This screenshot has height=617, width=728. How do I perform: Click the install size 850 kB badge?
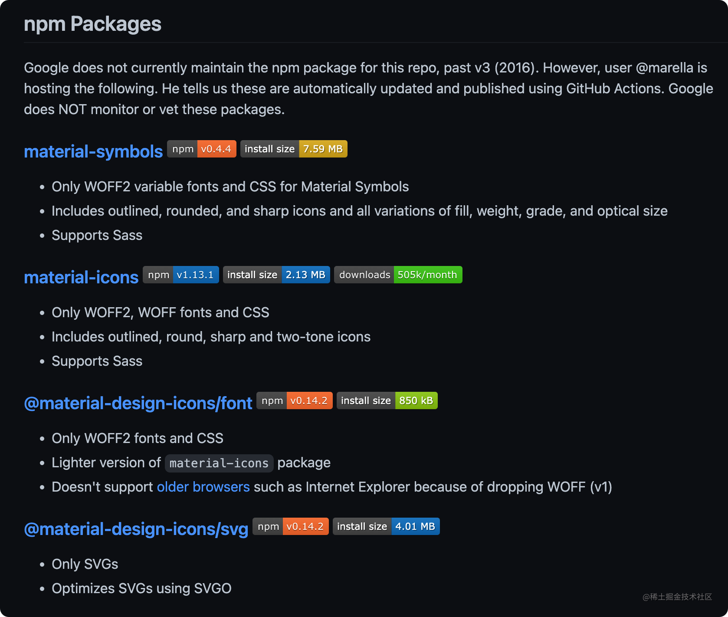[x=387, y=400]
